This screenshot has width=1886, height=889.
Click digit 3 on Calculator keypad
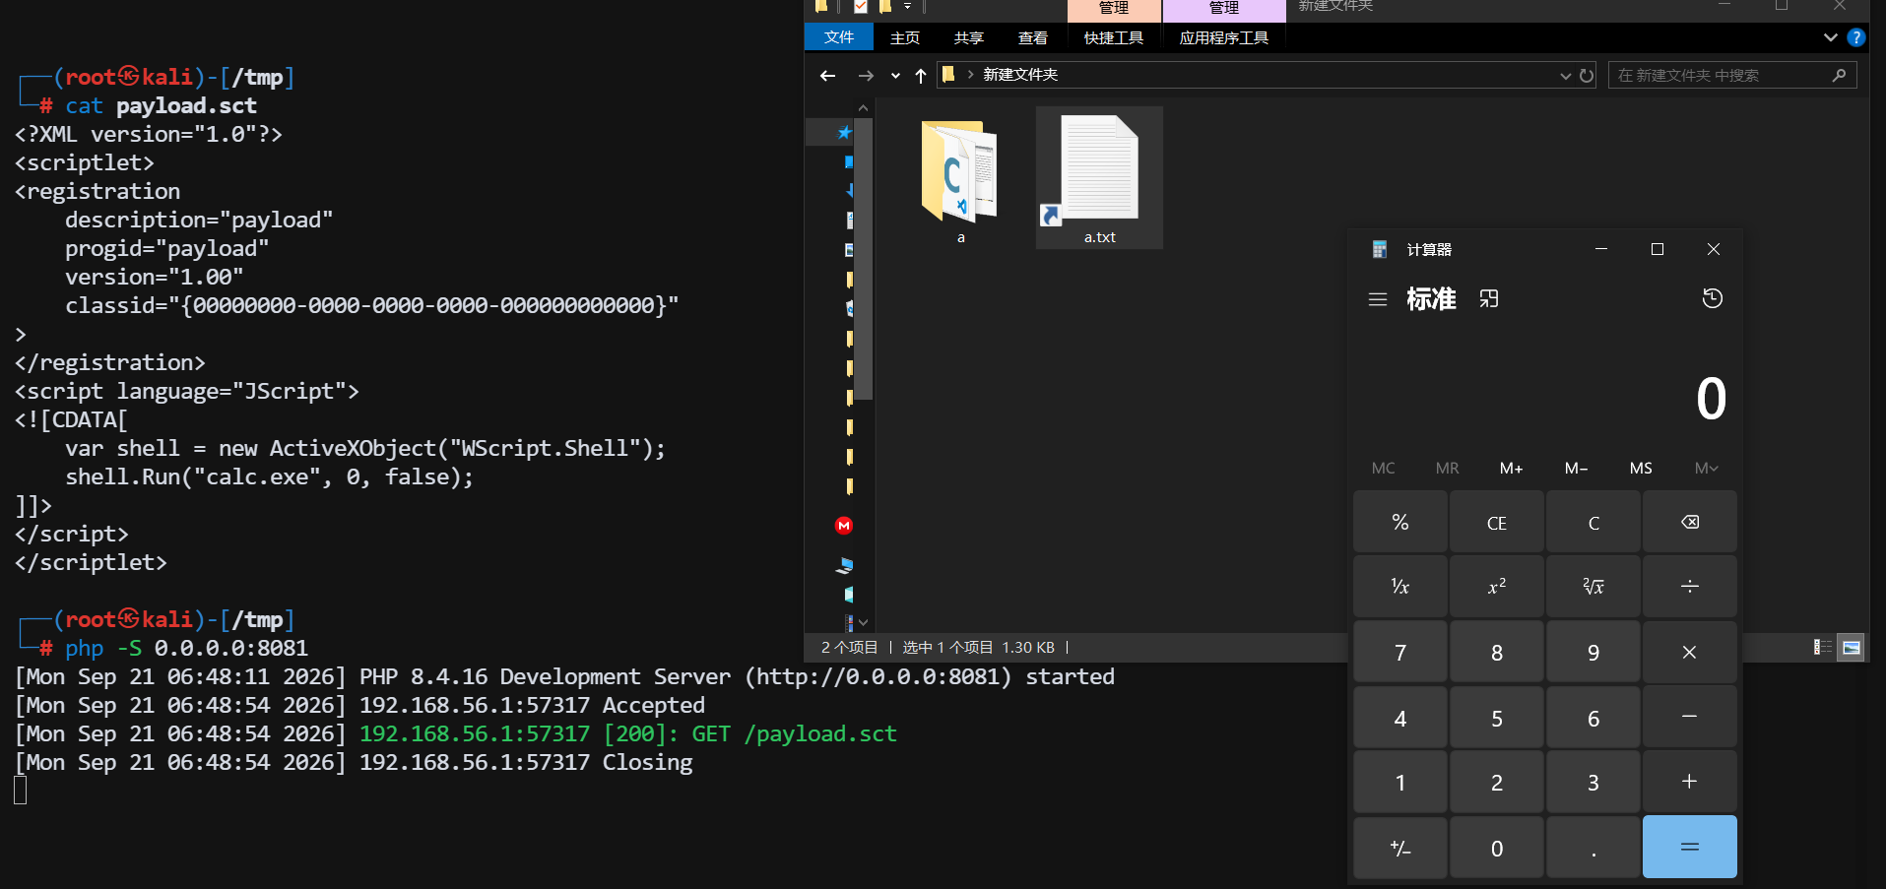point(1593,782)
